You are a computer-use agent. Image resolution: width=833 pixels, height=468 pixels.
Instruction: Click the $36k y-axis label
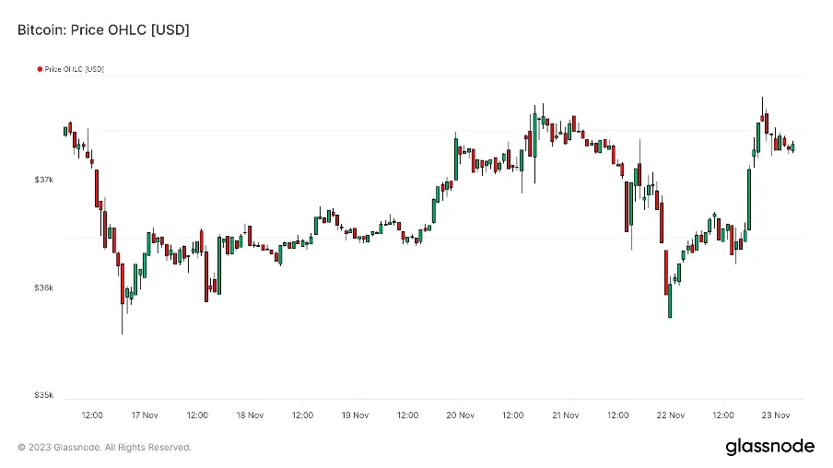44,287
